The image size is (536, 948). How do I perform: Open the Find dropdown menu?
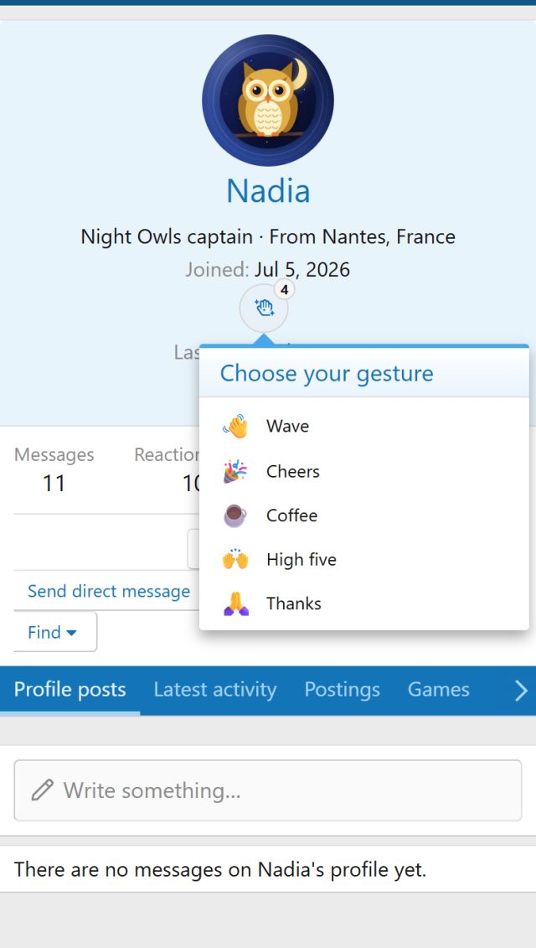(x=54, y=632)
